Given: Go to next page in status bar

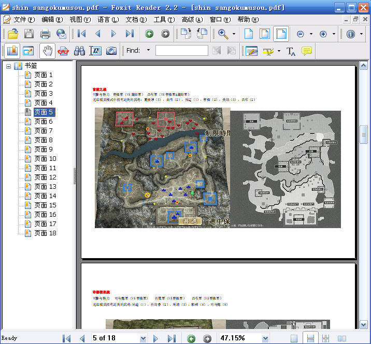Looking at the screenshot, I should tap(155, 338).
